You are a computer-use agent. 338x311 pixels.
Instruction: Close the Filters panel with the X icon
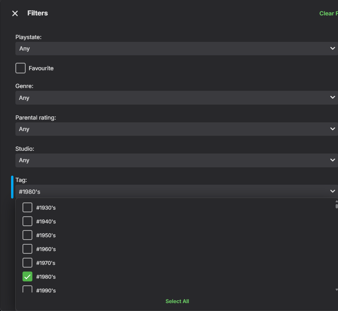pyautogui.click(x=15, y=13)
